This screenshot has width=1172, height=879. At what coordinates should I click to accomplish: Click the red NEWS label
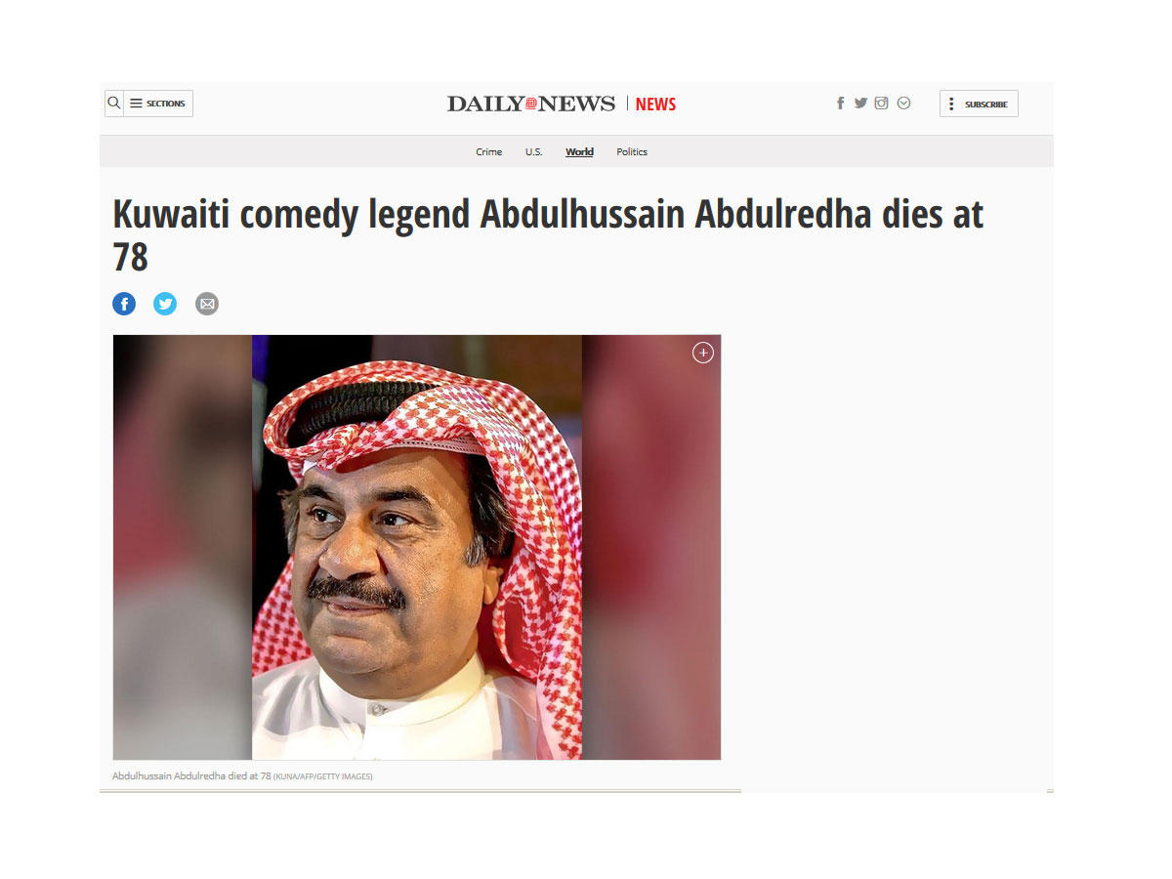coord(655,105)
